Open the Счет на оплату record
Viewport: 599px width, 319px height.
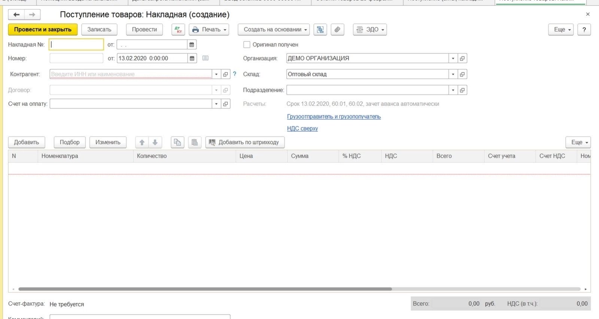225,104
